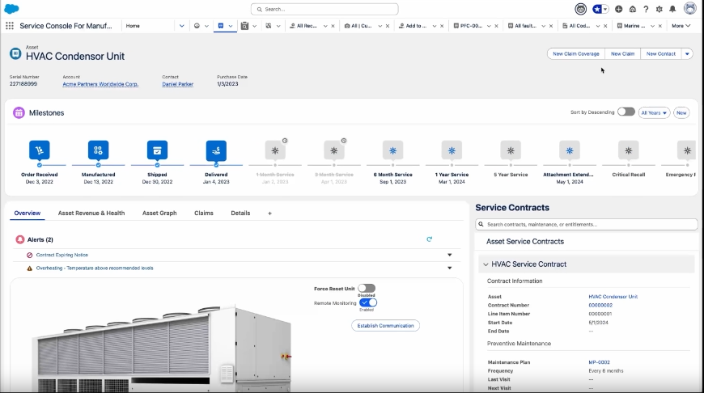The image size is (704, 393).
Task: Click the Establish Communication button
Action: [385, 326]
